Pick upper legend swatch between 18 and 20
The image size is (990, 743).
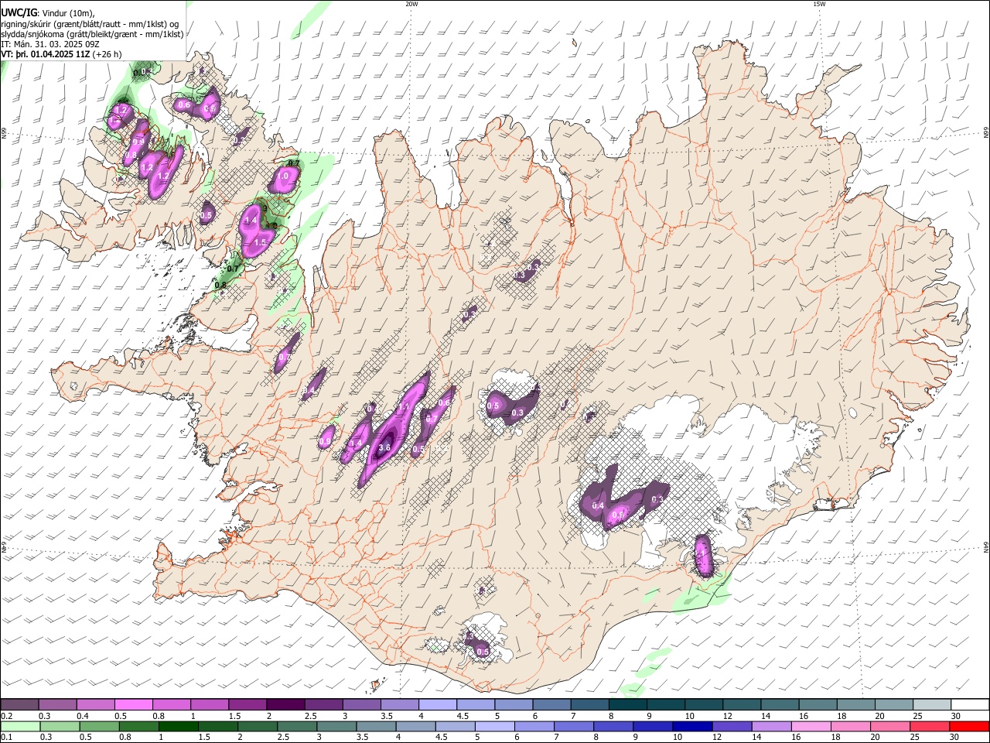click(x=855, y=704)
